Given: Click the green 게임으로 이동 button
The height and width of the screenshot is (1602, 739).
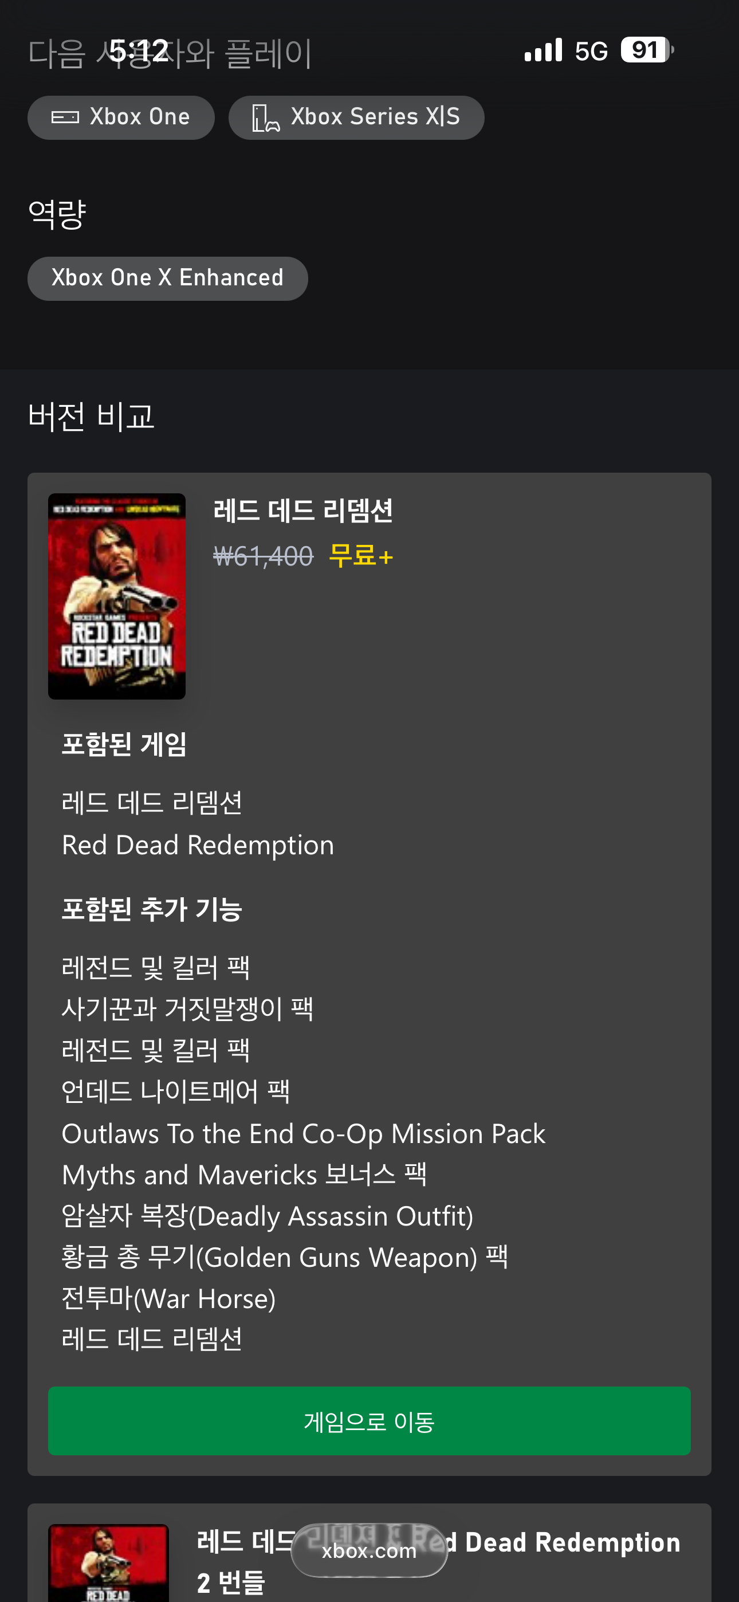Looking at the screenshot, I should pos(369,1421).
